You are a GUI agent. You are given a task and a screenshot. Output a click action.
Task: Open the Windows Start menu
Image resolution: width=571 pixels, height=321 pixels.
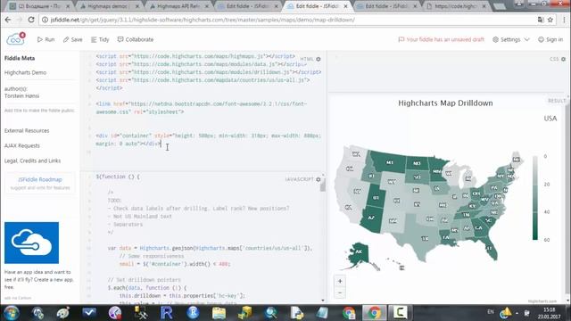tap(11, 313)
